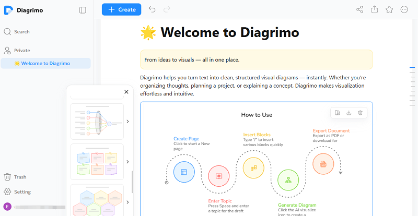
Task: Expand the sticky notes template arrow
Action: (127, 162)
